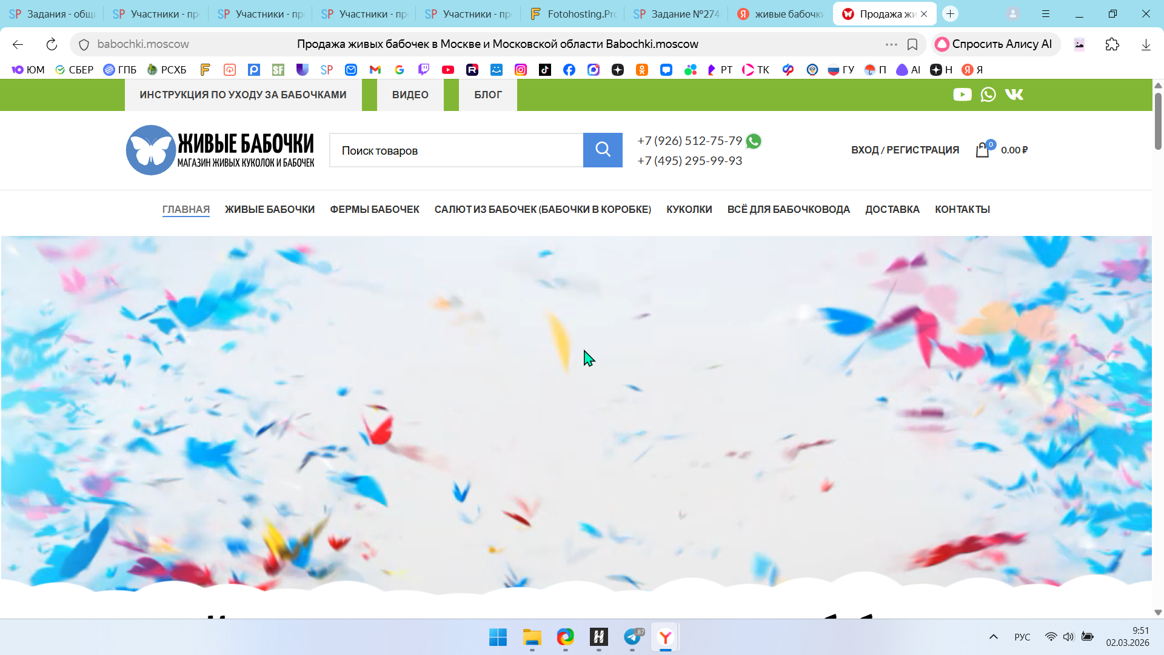
Task: Open the browser extensions puzzle icon
Action: [x=1112, y=44]
